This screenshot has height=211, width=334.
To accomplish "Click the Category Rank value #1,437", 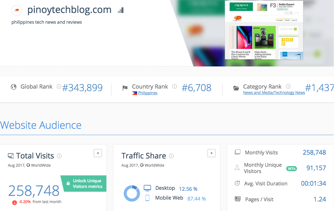I will [x=319, y=88].
